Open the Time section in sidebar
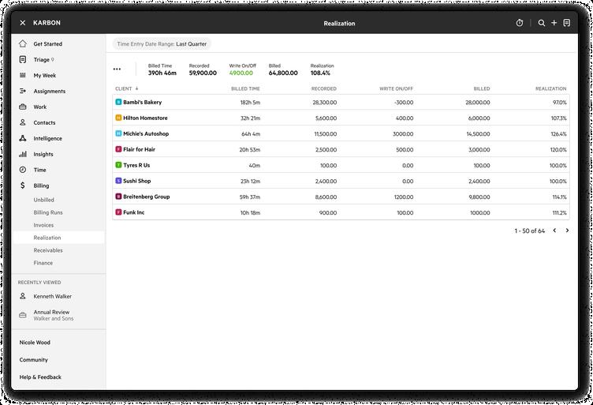Screen dimensions: 593x405 pos(39,171)
